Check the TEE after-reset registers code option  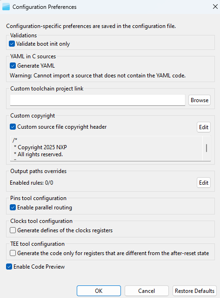13,253
